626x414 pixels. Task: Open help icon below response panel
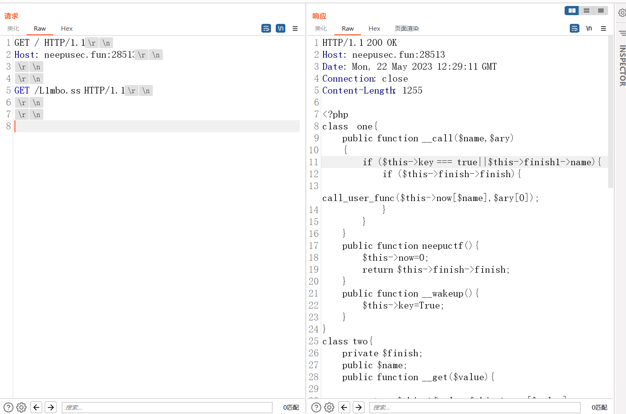click(316, 407)
